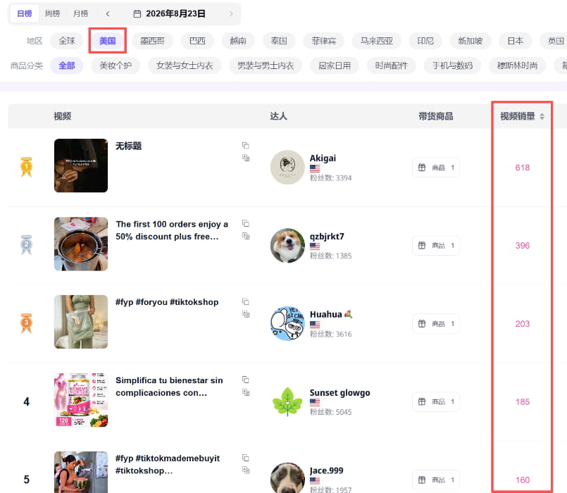Select 美妆个护 product category
Image resolution: width=567 pixels, height=493 pixels.
(116, 65)
